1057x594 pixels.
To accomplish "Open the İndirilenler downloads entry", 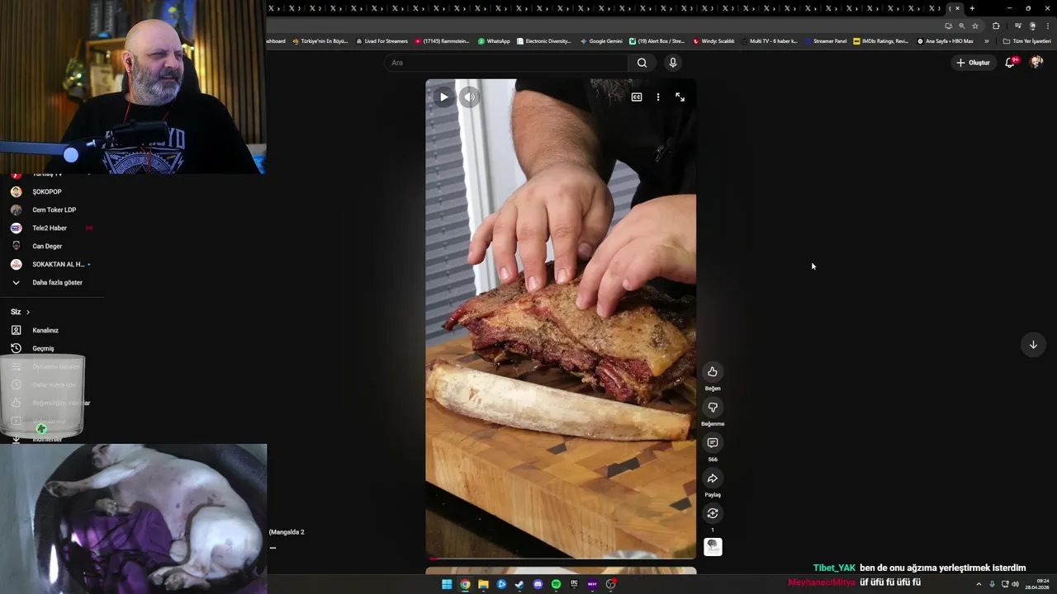I will [47, 440].
